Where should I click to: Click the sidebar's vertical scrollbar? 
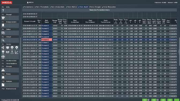[x=20, y=52]
